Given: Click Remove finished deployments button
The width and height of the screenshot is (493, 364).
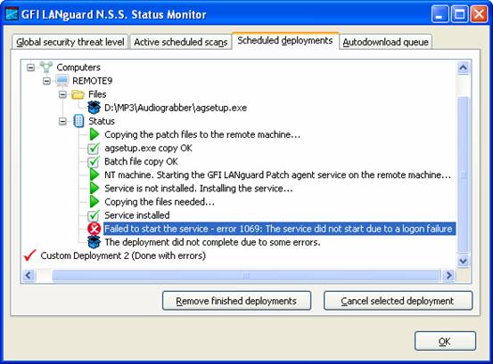Looking at the screenshot, I should [236, 301].
